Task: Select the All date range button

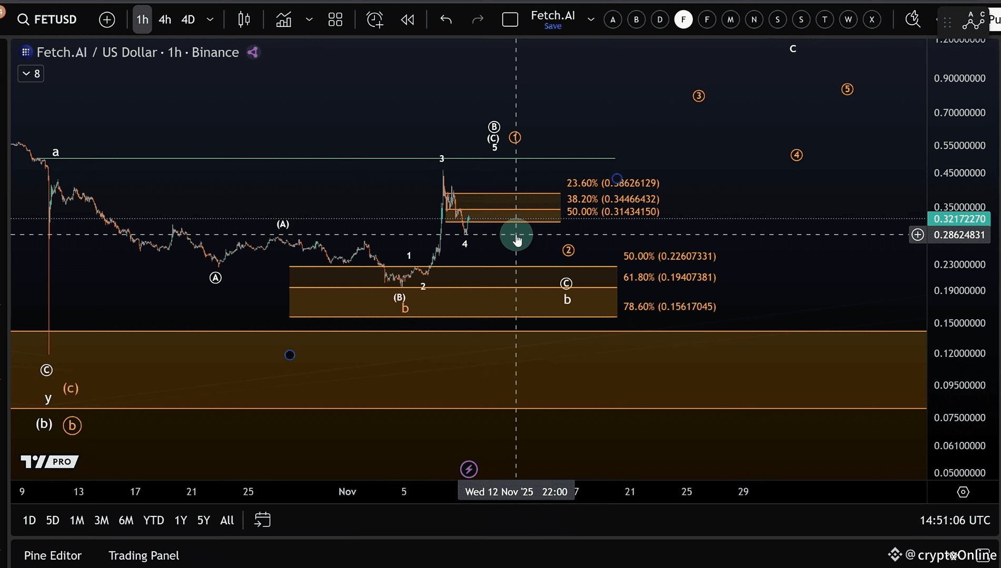Action: click(x=227, y=520)
